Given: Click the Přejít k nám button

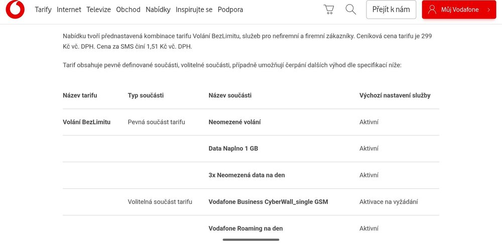Looking at the screenshot, I should (391, 10).
